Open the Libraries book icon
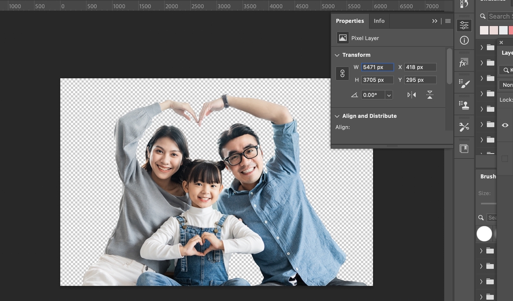The width and height of the screenshot is (513, 301). tap(464, 149)
